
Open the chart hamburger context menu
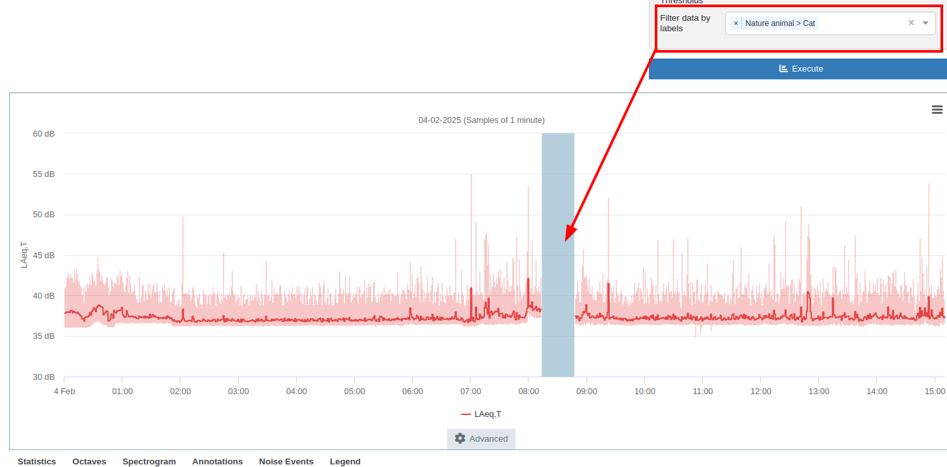point(937,110)
